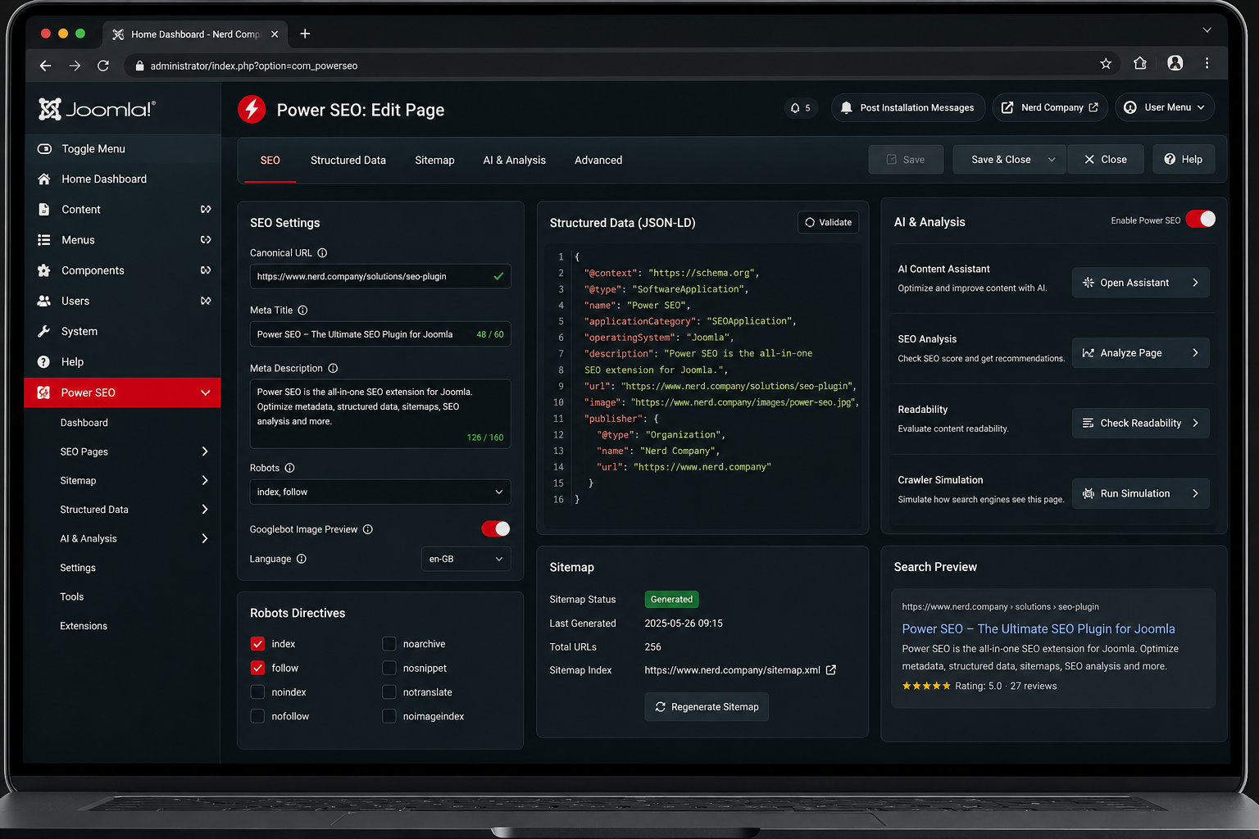Click the Open Assistant button

pyautogui.click(x=1141, y=283)
